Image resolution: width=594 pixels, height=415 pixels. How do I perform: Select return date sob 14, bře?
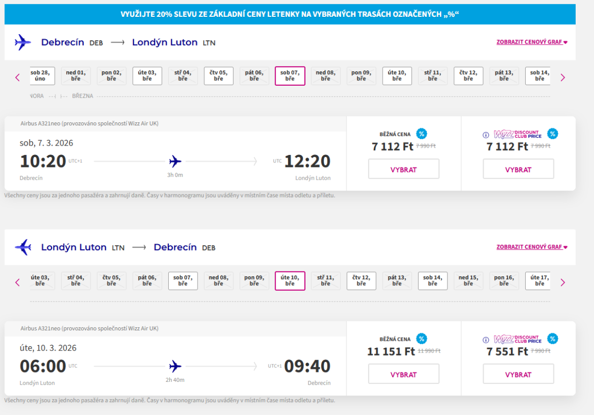click(433, 281)
